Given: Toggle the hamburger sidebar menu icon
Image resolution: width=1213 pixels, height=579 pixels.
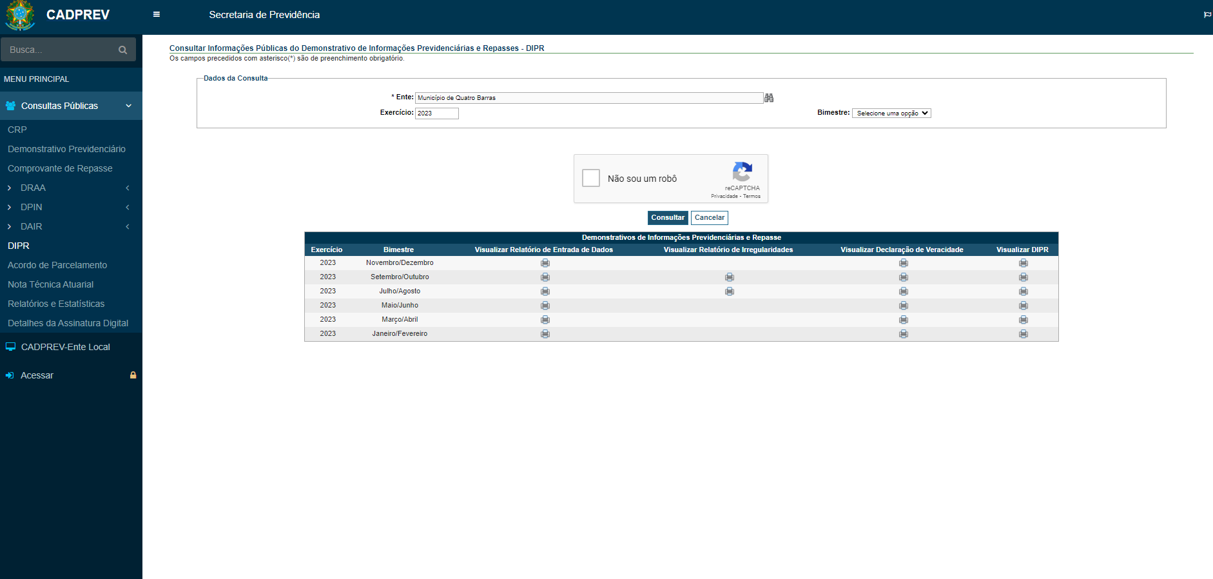Looking at the screenshot, I should point(156,14).
